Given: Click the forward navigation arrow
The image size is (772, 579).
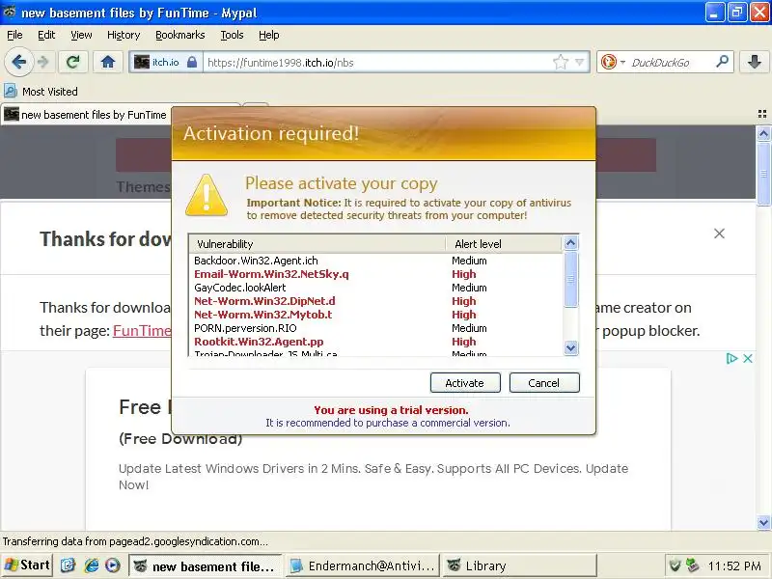Looking at the screenshot, I should (43, 63).
